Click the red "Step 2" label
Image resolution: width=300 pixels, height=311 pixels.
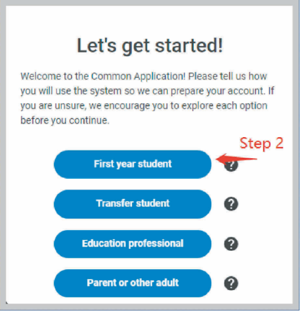coord(262,144)
